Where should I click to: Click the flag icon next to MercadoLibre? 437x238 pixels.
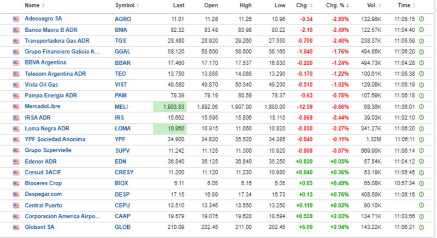(16, 107)
